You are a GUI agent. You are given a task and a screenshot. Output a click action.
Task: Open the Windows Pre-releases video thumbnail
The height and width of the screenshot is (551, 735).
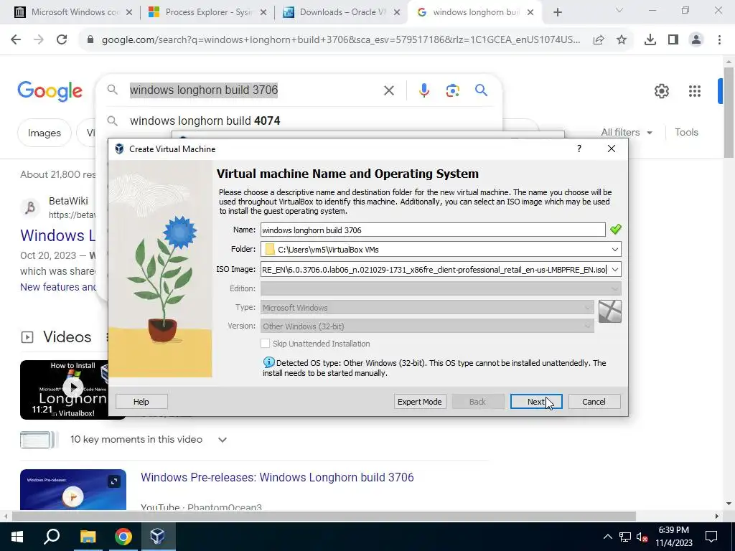click(72, 489)
